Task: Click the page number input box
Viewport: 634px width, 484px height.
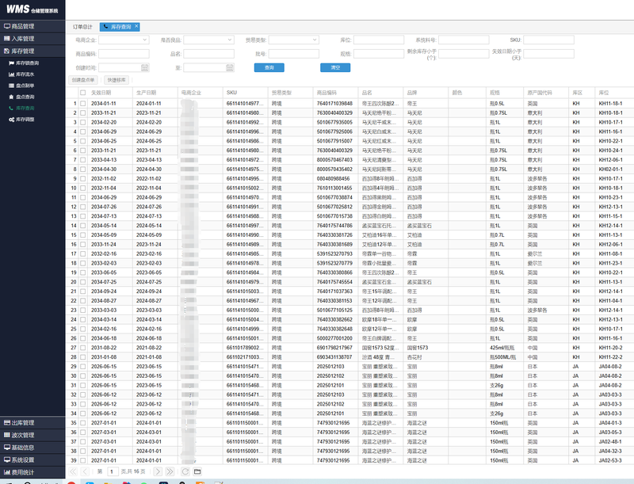Action: [x=112, y=471]
